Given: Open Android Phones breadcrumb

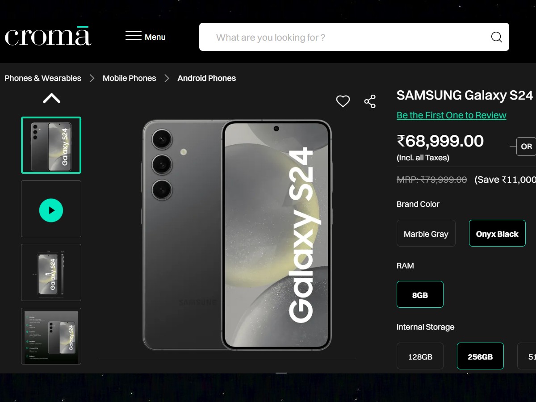Looking at the screenshot, I should 207,78.
